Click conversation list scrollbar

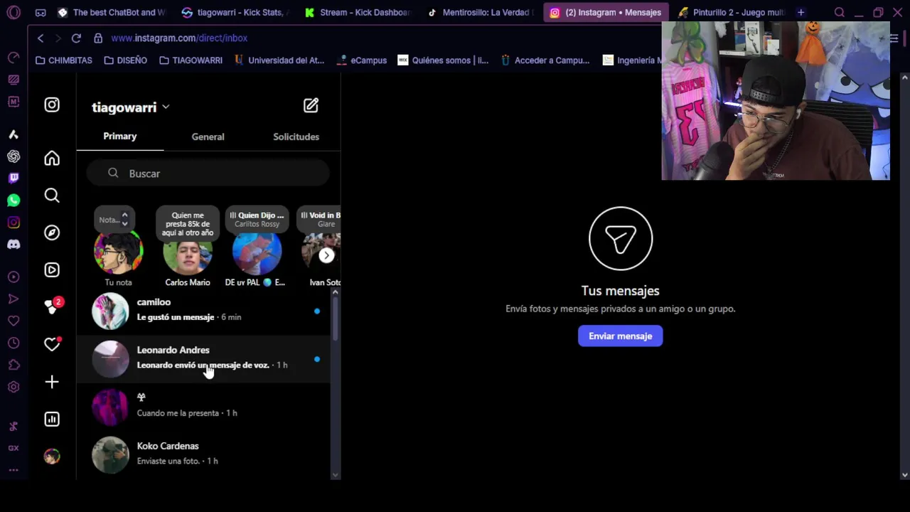click(335, 319)
